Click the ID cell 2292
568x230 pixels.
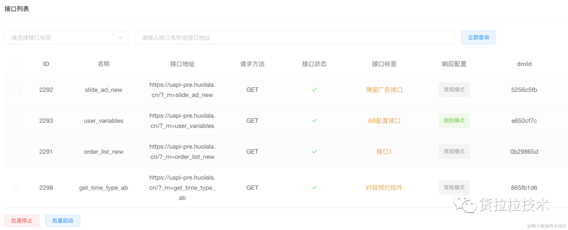click(x=46, y=90)
